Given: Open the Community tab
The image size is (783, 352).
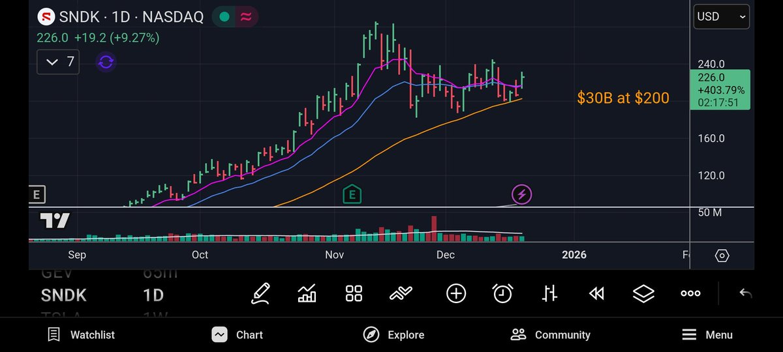Looking at the screenshot, I should (550, 334).
